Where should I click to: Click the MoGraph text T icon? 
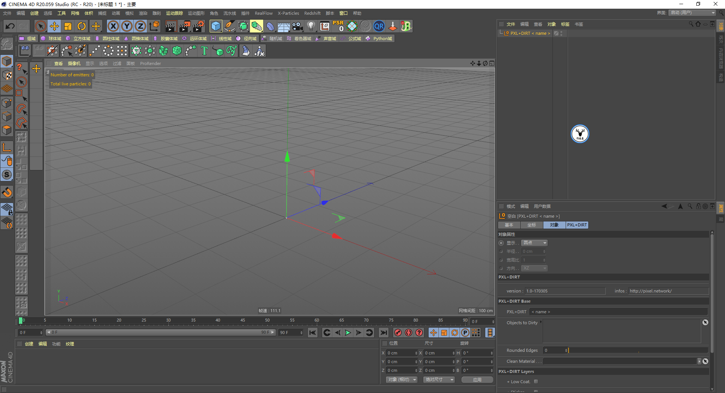(x=204, y=51)
